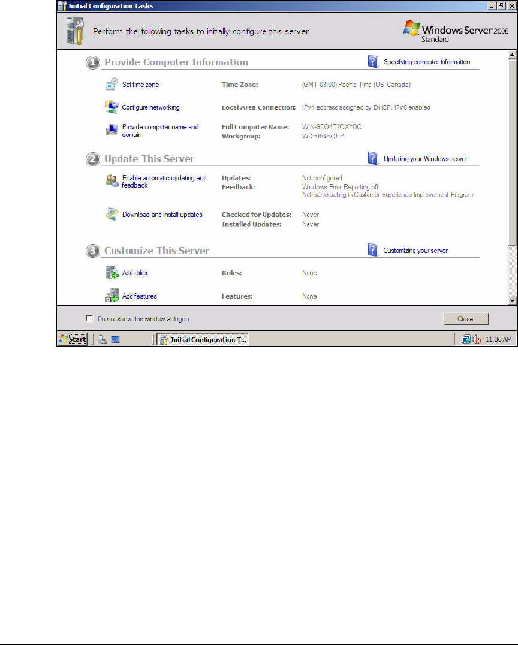Screen dimensions: 518x645
Task: Click the scrollbar down arrow
Action: pyautogui.click(x=512, y=300)
